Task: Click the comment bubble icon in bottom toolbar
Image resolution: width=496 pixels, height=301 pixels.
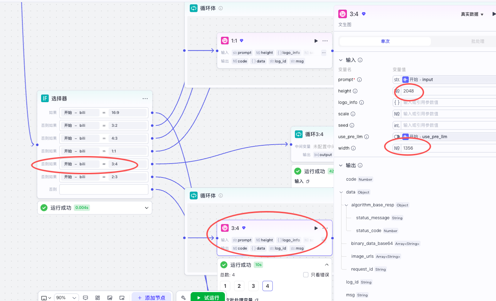Action: (85, 298)
